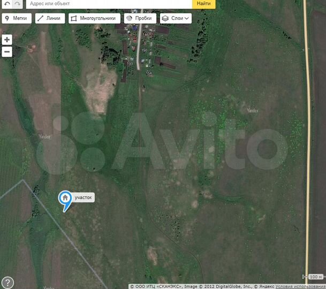Focus the 'Адрес или объект' search field
326x289 pixels.
click(109, 4)
